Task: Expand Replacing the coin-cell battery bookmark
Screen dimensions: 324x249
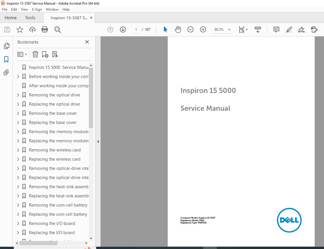Action: point(18,214)
